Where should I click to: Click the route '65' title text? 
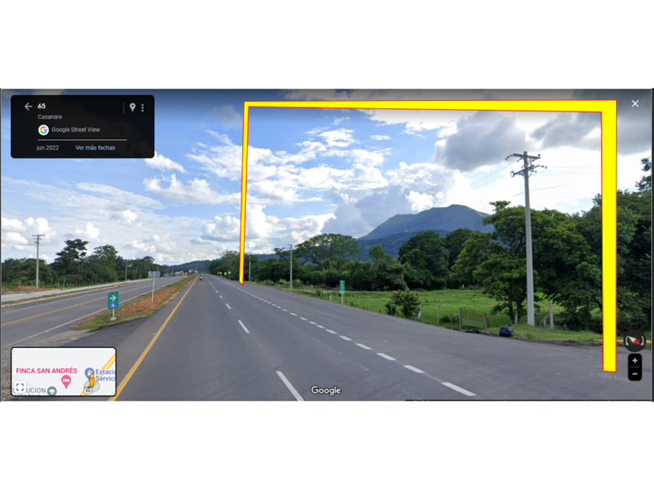pos(42,107)
